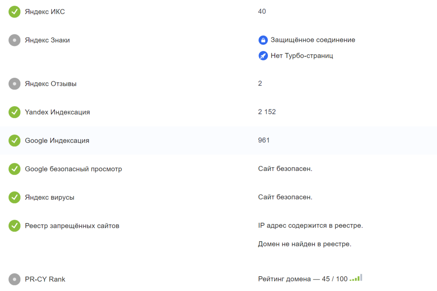This screenshot has width=437, height=291.
Task: Click the blue lock icon for Защищённое соединение
Action: click(263, 40)
